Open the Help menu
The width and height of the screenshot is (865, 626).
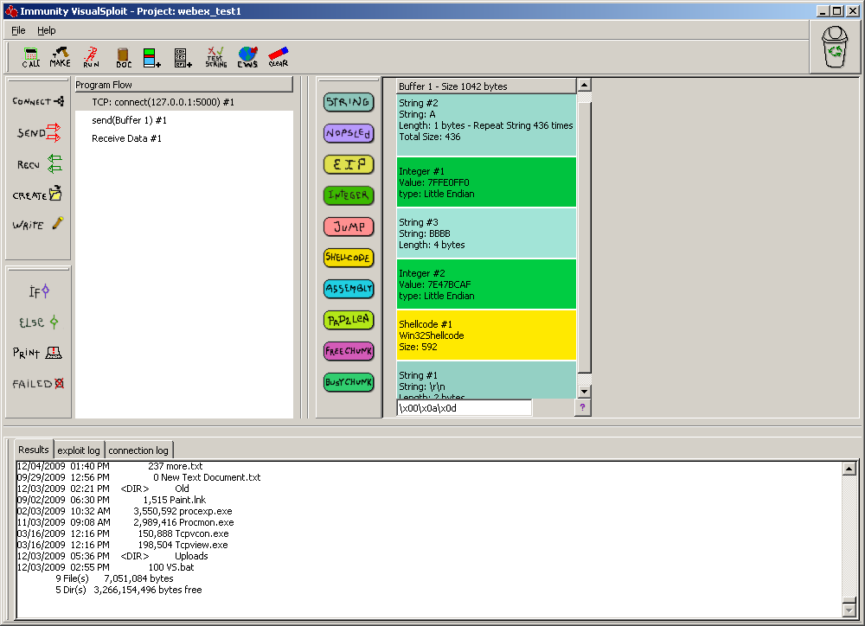[47, 30]
